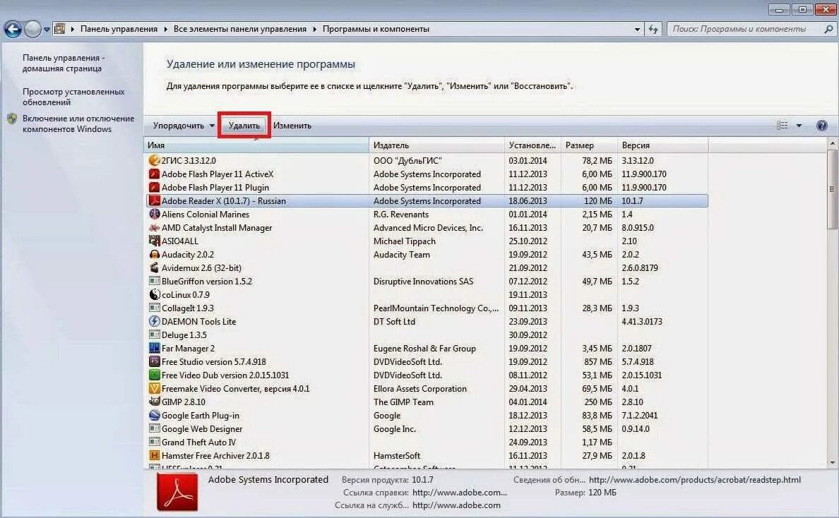Click the version 4.41.3.0173 cell

(641, 321)
